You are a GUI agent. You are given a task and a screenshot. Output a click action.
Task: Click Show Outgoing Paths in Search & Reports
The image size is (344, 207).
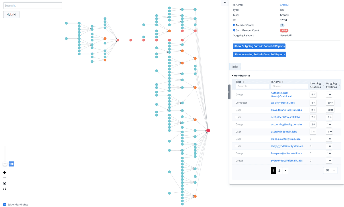point(259,46)
